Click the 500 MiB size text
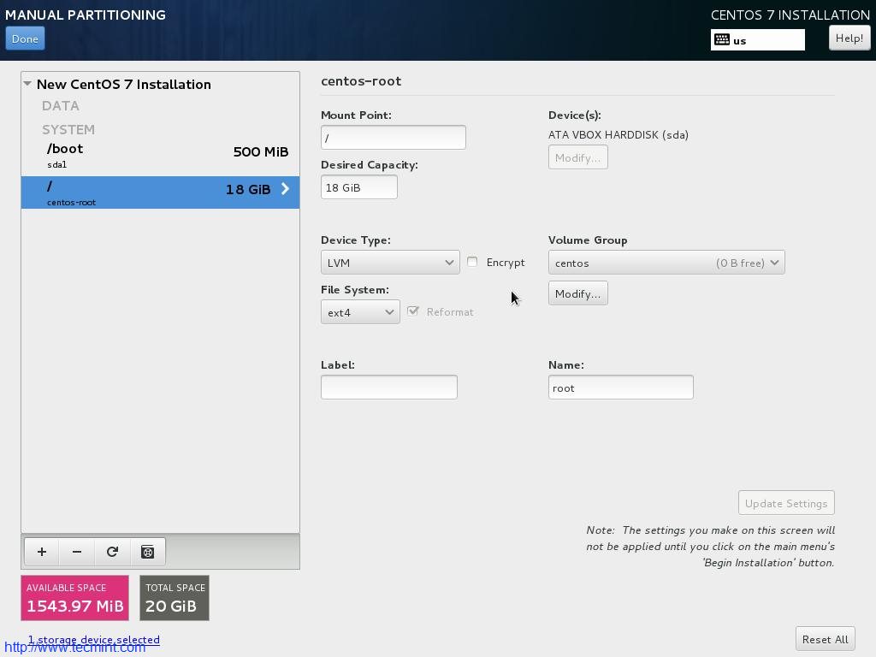The height and width of the screenshot is (657, 876). (261, 152)
